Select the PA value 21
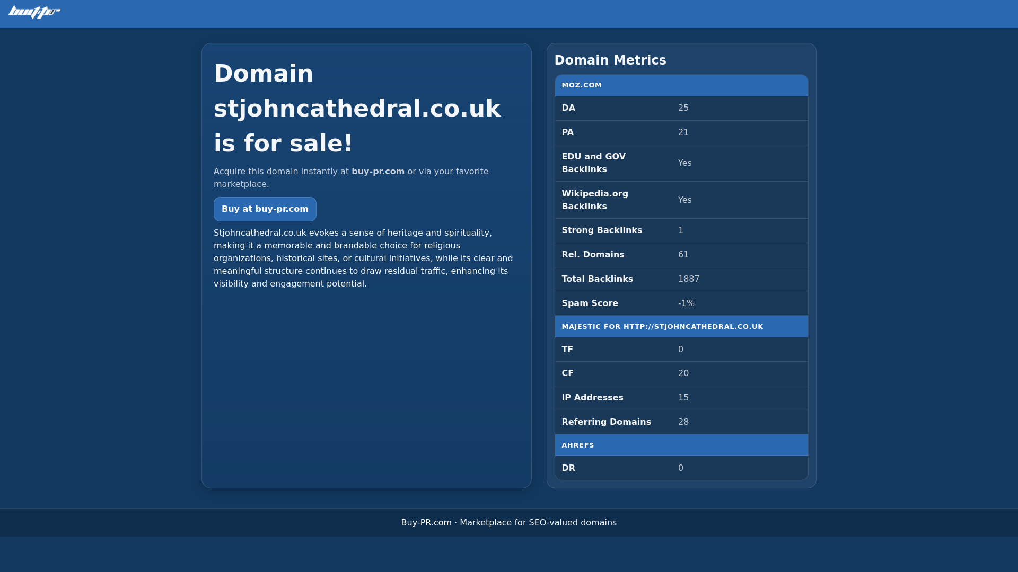Viewport: 1018px width, 572px height. [x=683, y=132]
